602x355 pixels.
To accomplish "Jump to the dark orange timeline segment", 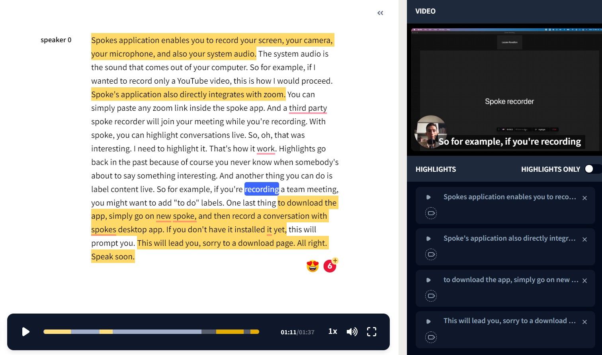I will tap(230, 331).
